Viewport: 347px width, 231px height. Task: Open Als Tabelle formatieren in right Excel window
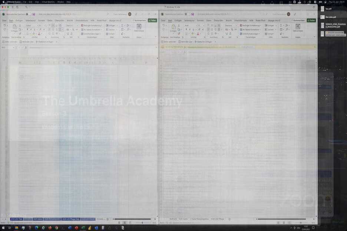pyautogui.click(x=250, y=30)
